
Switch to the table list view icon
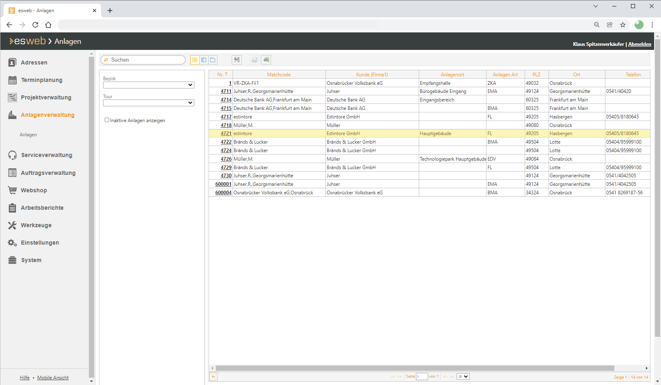click(195, 60)
